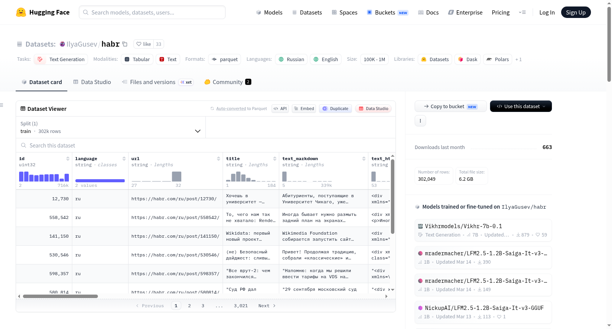612x329 pixels.
Task: Select the Tabular modality tag
Action: (x=137, y=59)
